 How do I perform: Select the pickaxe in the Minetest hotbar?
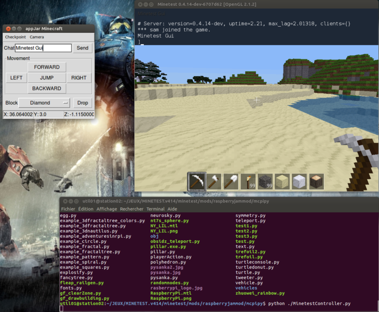pyautogui.click(x=196, y=181)
